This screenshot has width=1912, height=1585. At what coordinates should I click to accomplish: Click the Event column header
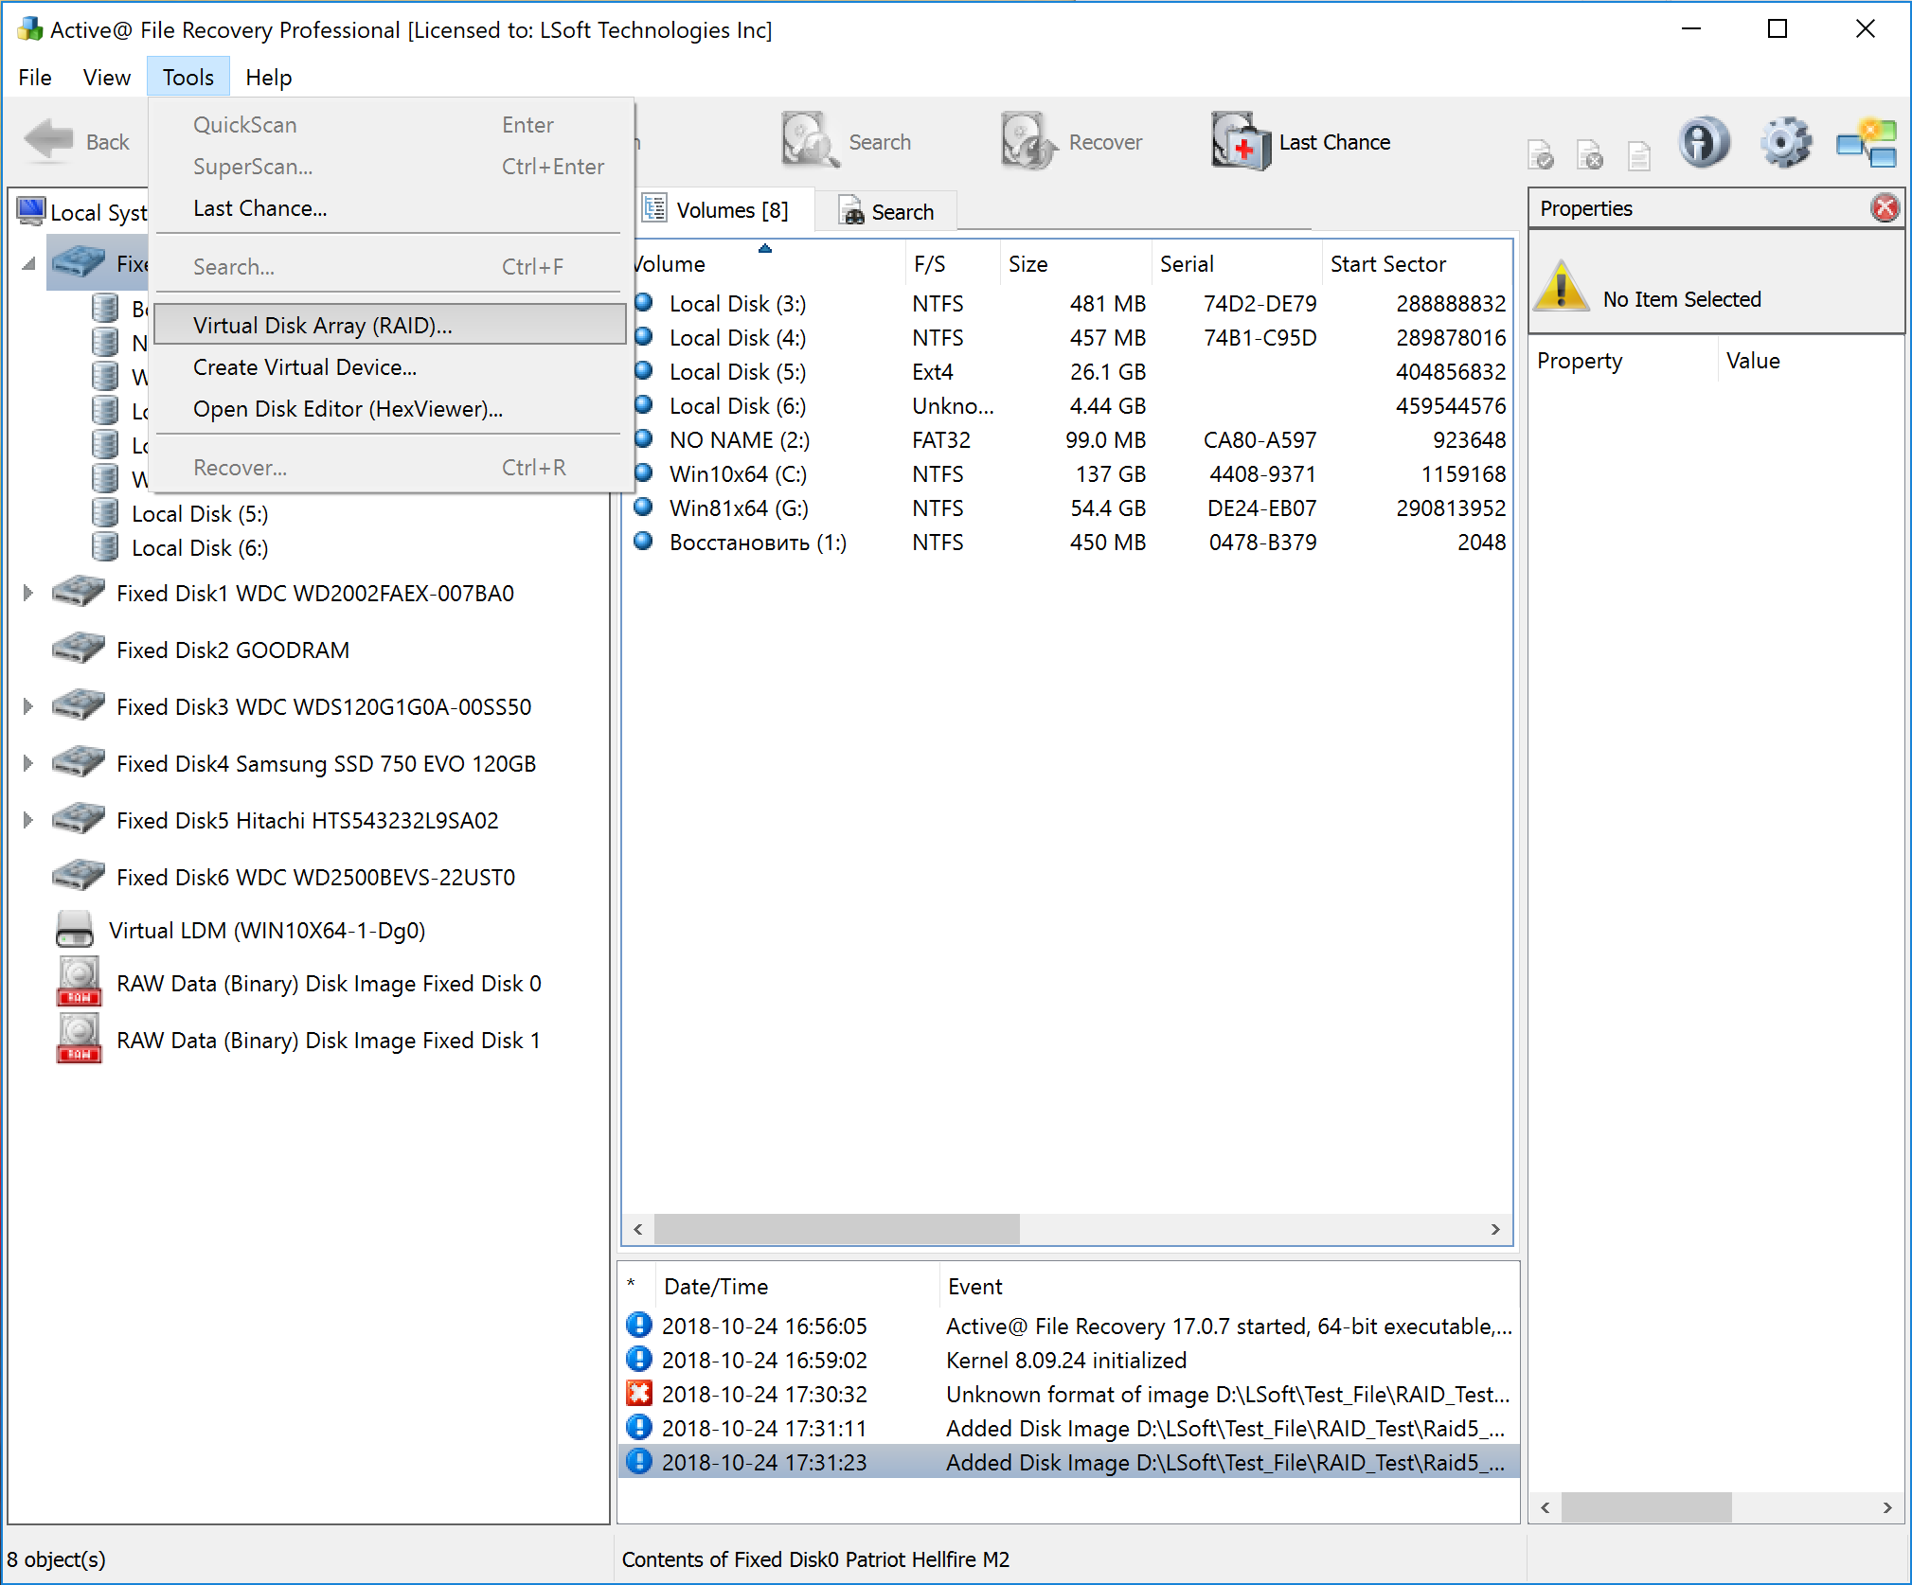point(1228,1286)
